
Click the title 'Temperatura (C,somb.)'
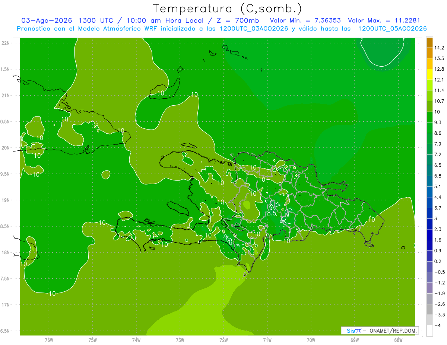(228, 9)
